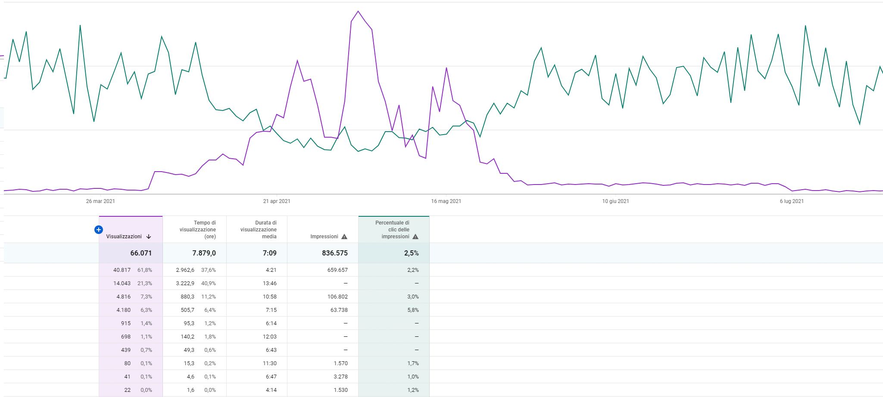Click the watch time cell 2.962,6
The height and width of the screenshot is (397, 883).
pyautogui.click(x=185, y=270)
